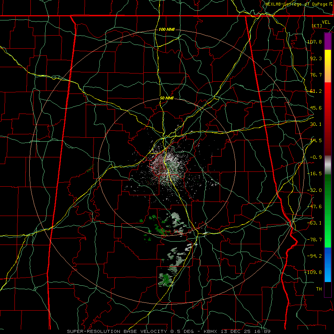Click the 92.3 velocity legend value
Screen dimensions: 334x334
point(316,58)
